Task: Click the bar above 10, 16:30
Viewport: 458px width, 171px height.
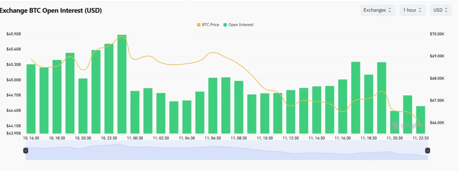Action: coord(31,99)
